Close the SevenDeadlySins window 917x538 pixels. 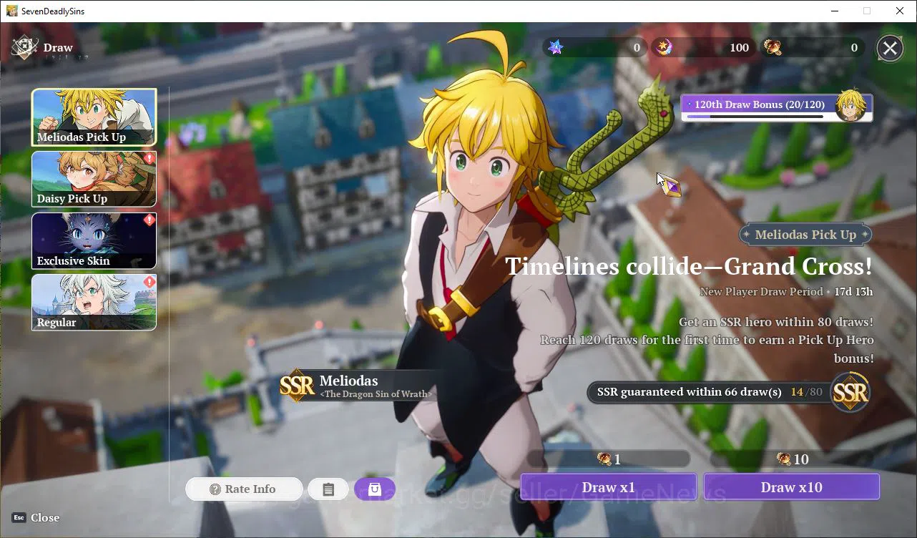[x=900, y=11]
